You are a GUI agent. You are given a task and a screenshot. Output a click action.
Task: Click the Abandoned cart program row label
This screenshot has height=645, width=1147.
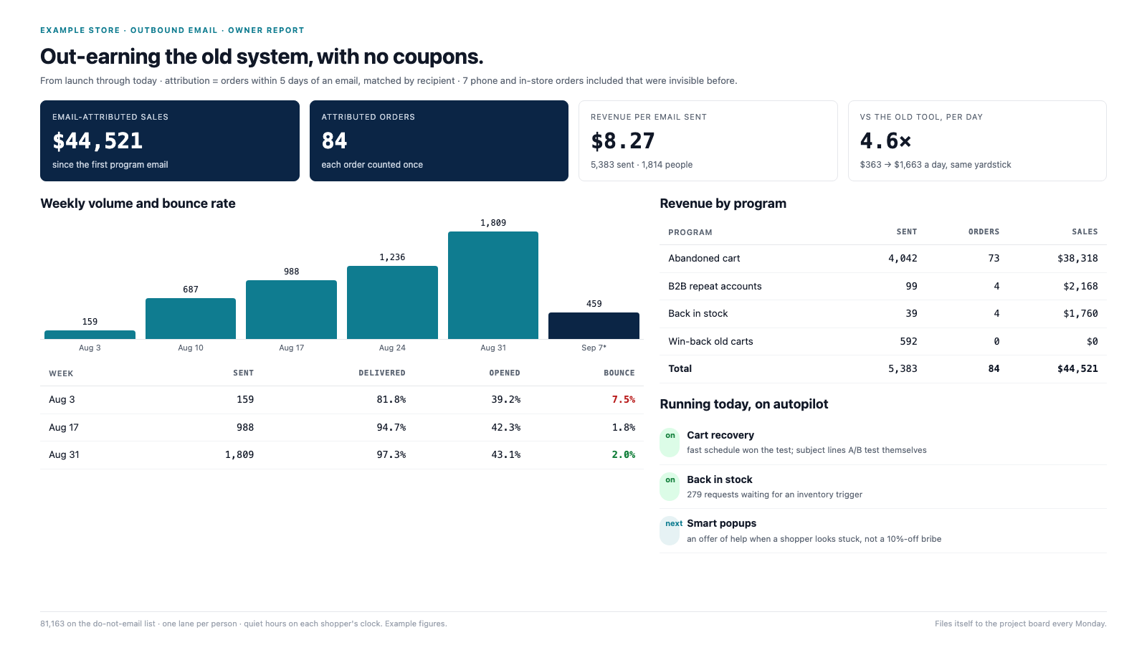point(704,258)
